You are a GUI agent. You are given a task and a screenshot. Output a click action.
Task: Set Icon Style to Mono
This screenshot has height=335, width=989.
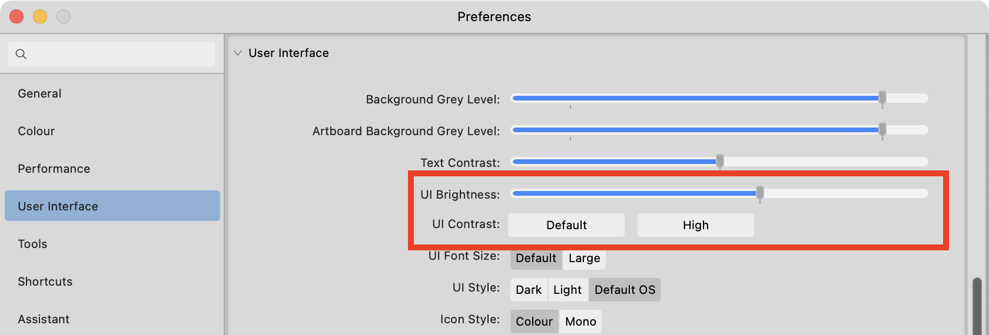(x=580, y=321)
